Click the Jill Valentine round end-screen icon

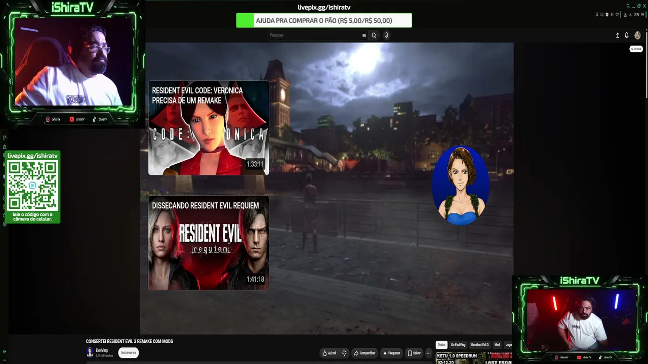tap(460, 185)
